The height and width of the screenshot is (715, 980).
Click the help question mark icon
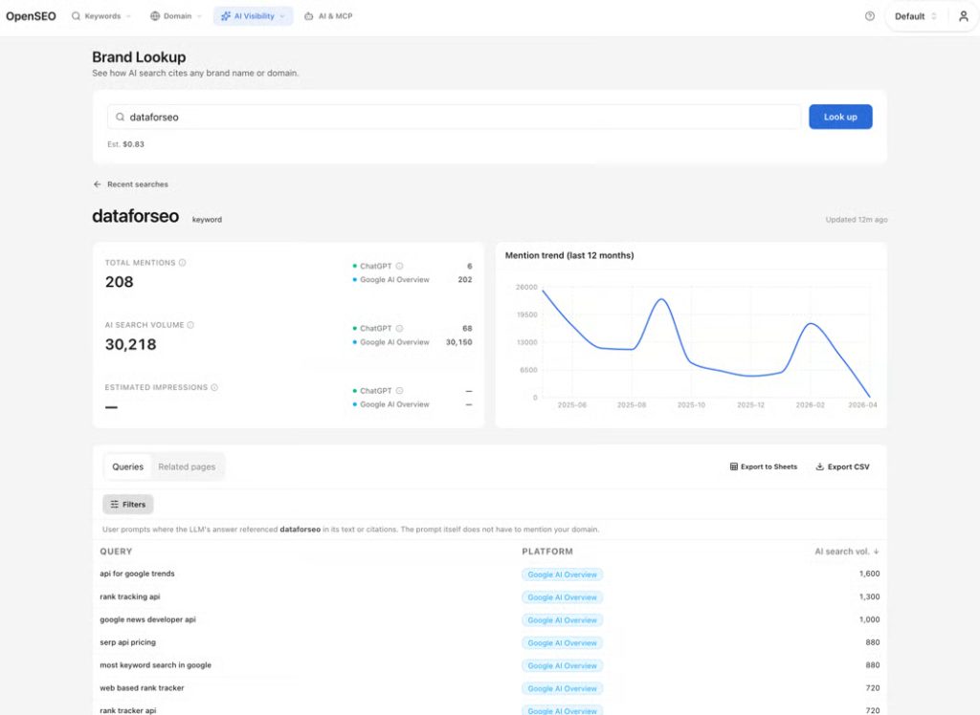[869, 16]
